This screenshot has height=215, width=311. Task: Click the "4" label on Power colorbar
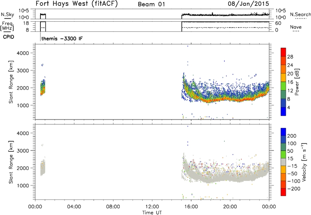(288, 108)
